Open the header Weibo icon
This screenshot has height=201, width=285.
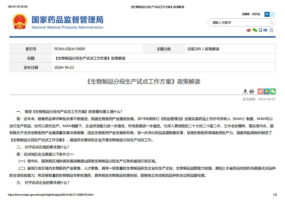(x=249, y=30)
